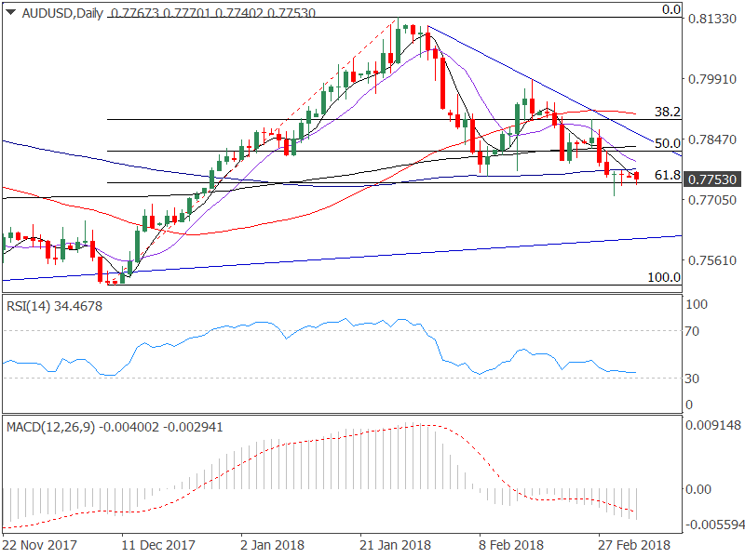Click the 0.00 MACD scale value
745x558 pixels.
coord(698,489)
